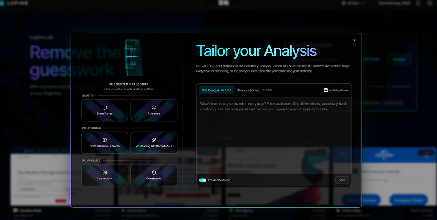Add the Constraints category

[x=154, y=175]
